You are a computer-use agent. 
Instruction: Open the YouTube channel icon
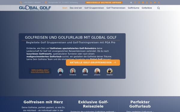pyautogui.click(x=147, y=2)
